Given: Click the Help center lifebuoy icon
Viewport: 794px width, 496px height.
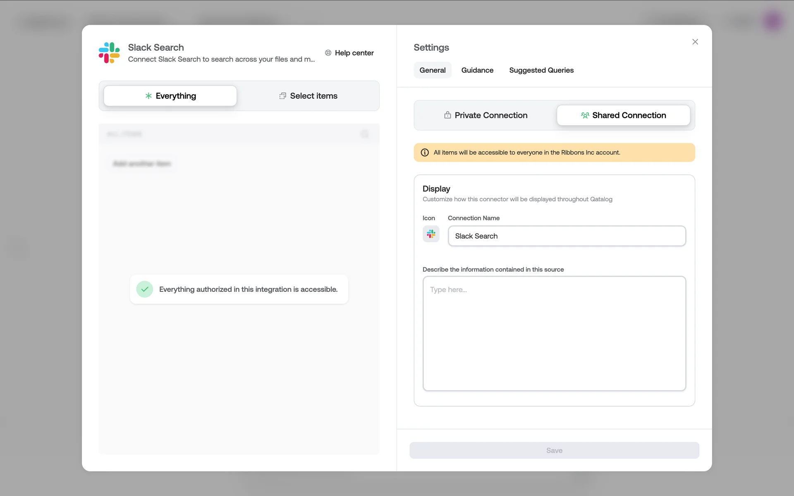Looking at the screenshot, I should (x=328, y=53).
